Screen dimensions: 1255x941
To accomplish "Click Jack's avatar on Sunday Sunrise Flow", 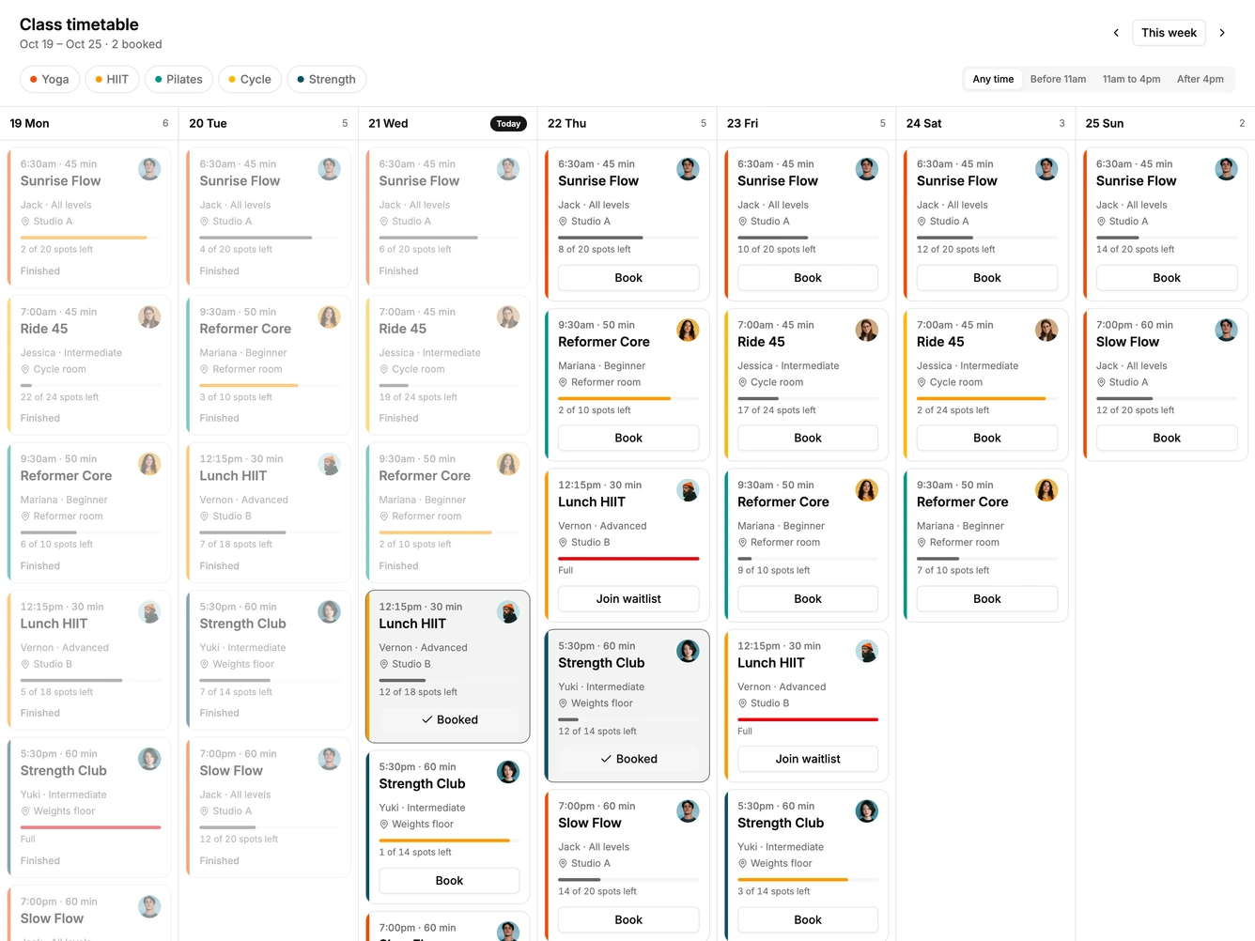I will coord(1226,169).
